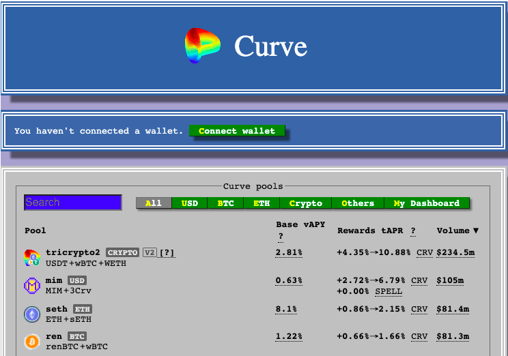The width and height of the screenshot is (508, 356).
Task: Filter pools by ETH tab
Action: 262,203
